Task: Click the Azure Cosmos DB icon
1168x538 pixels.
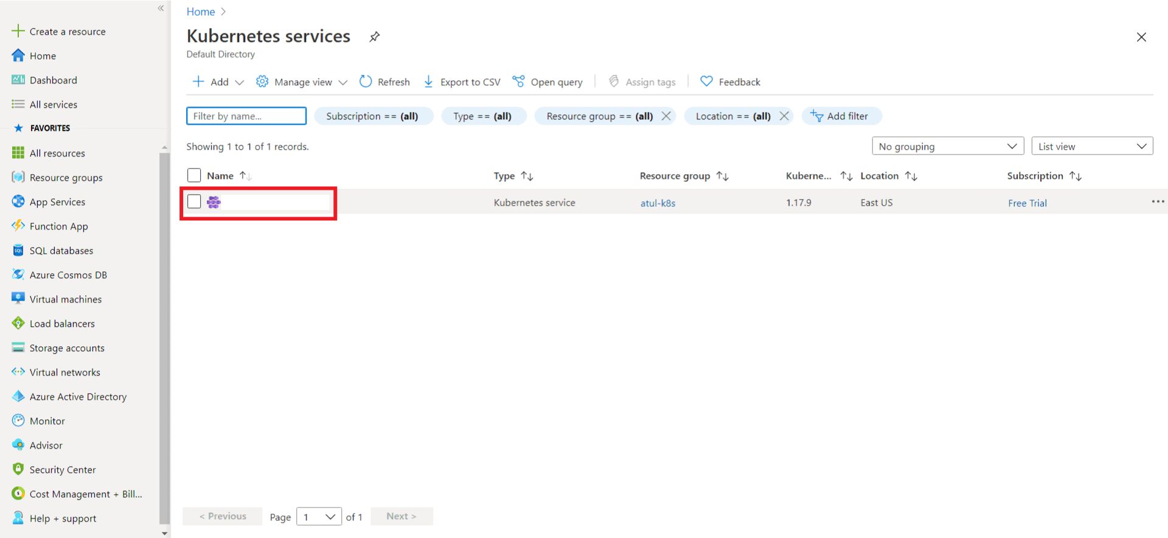Action: coord(18,274)
